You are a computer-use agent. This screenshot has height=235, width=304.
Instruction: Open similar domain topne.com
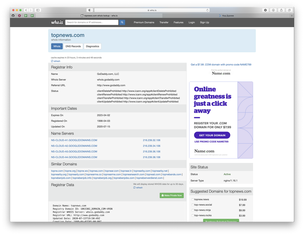point(57,171)
